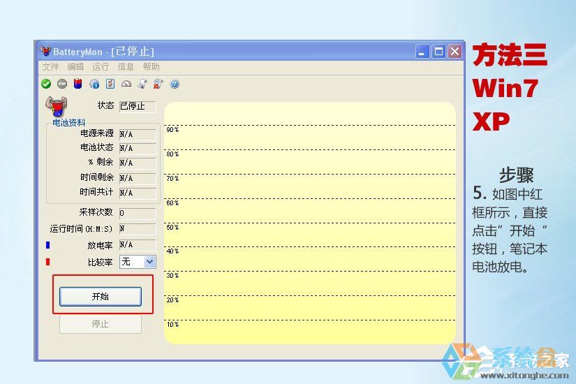Click BatteryMon title bar app icon
Image resolution: width=576 pixels, height=384 pixels.
[x=45, y=51]
